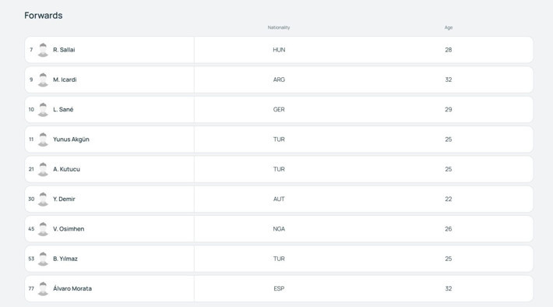Open M. Icardi's name link
553x307 pixels.
click(x=65, y=79)
